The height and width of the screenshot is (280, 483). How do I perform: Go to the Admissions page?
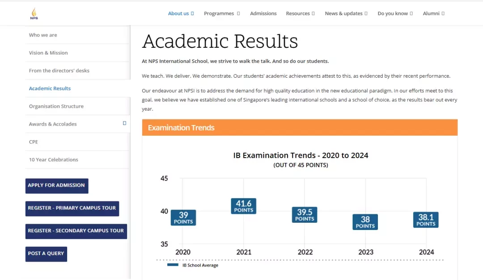pyautogui.click(x=263, y=13)
